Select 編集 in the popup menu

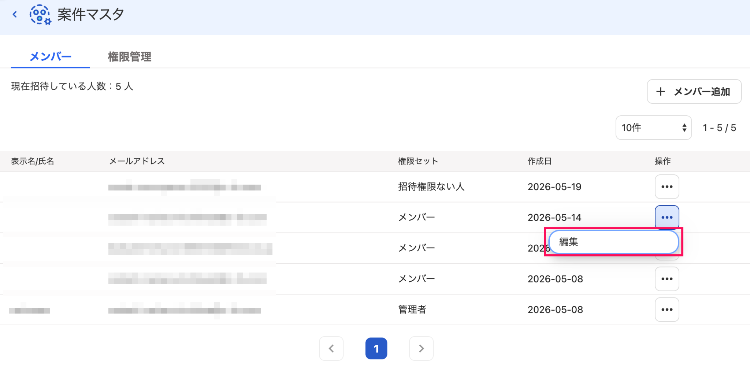(613, 242)
